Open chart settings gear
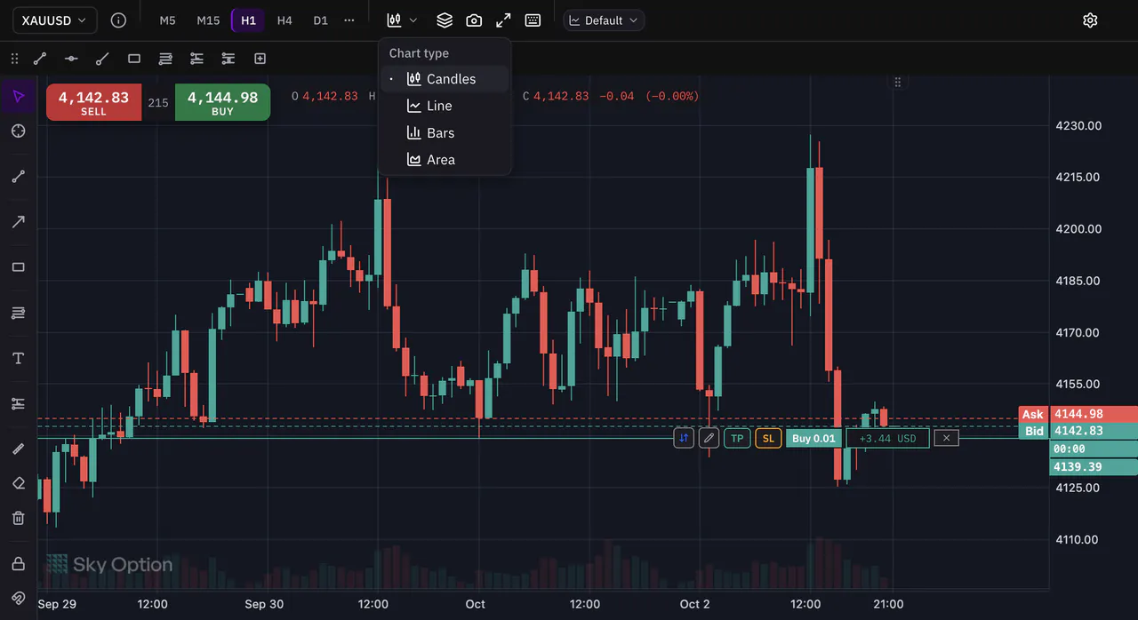Viewport: 1138px width, 620px height. click(1090, 20)
